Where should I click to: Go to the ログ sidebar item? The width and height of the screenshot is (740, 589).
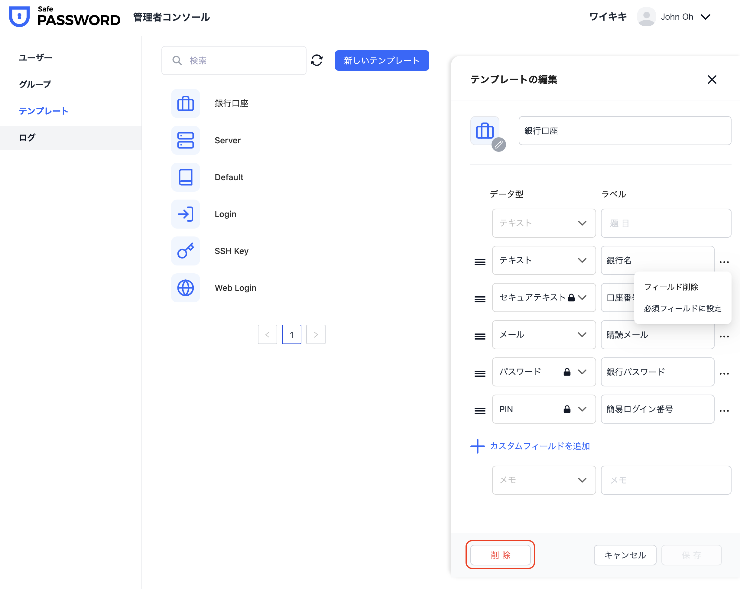(27, 138)
